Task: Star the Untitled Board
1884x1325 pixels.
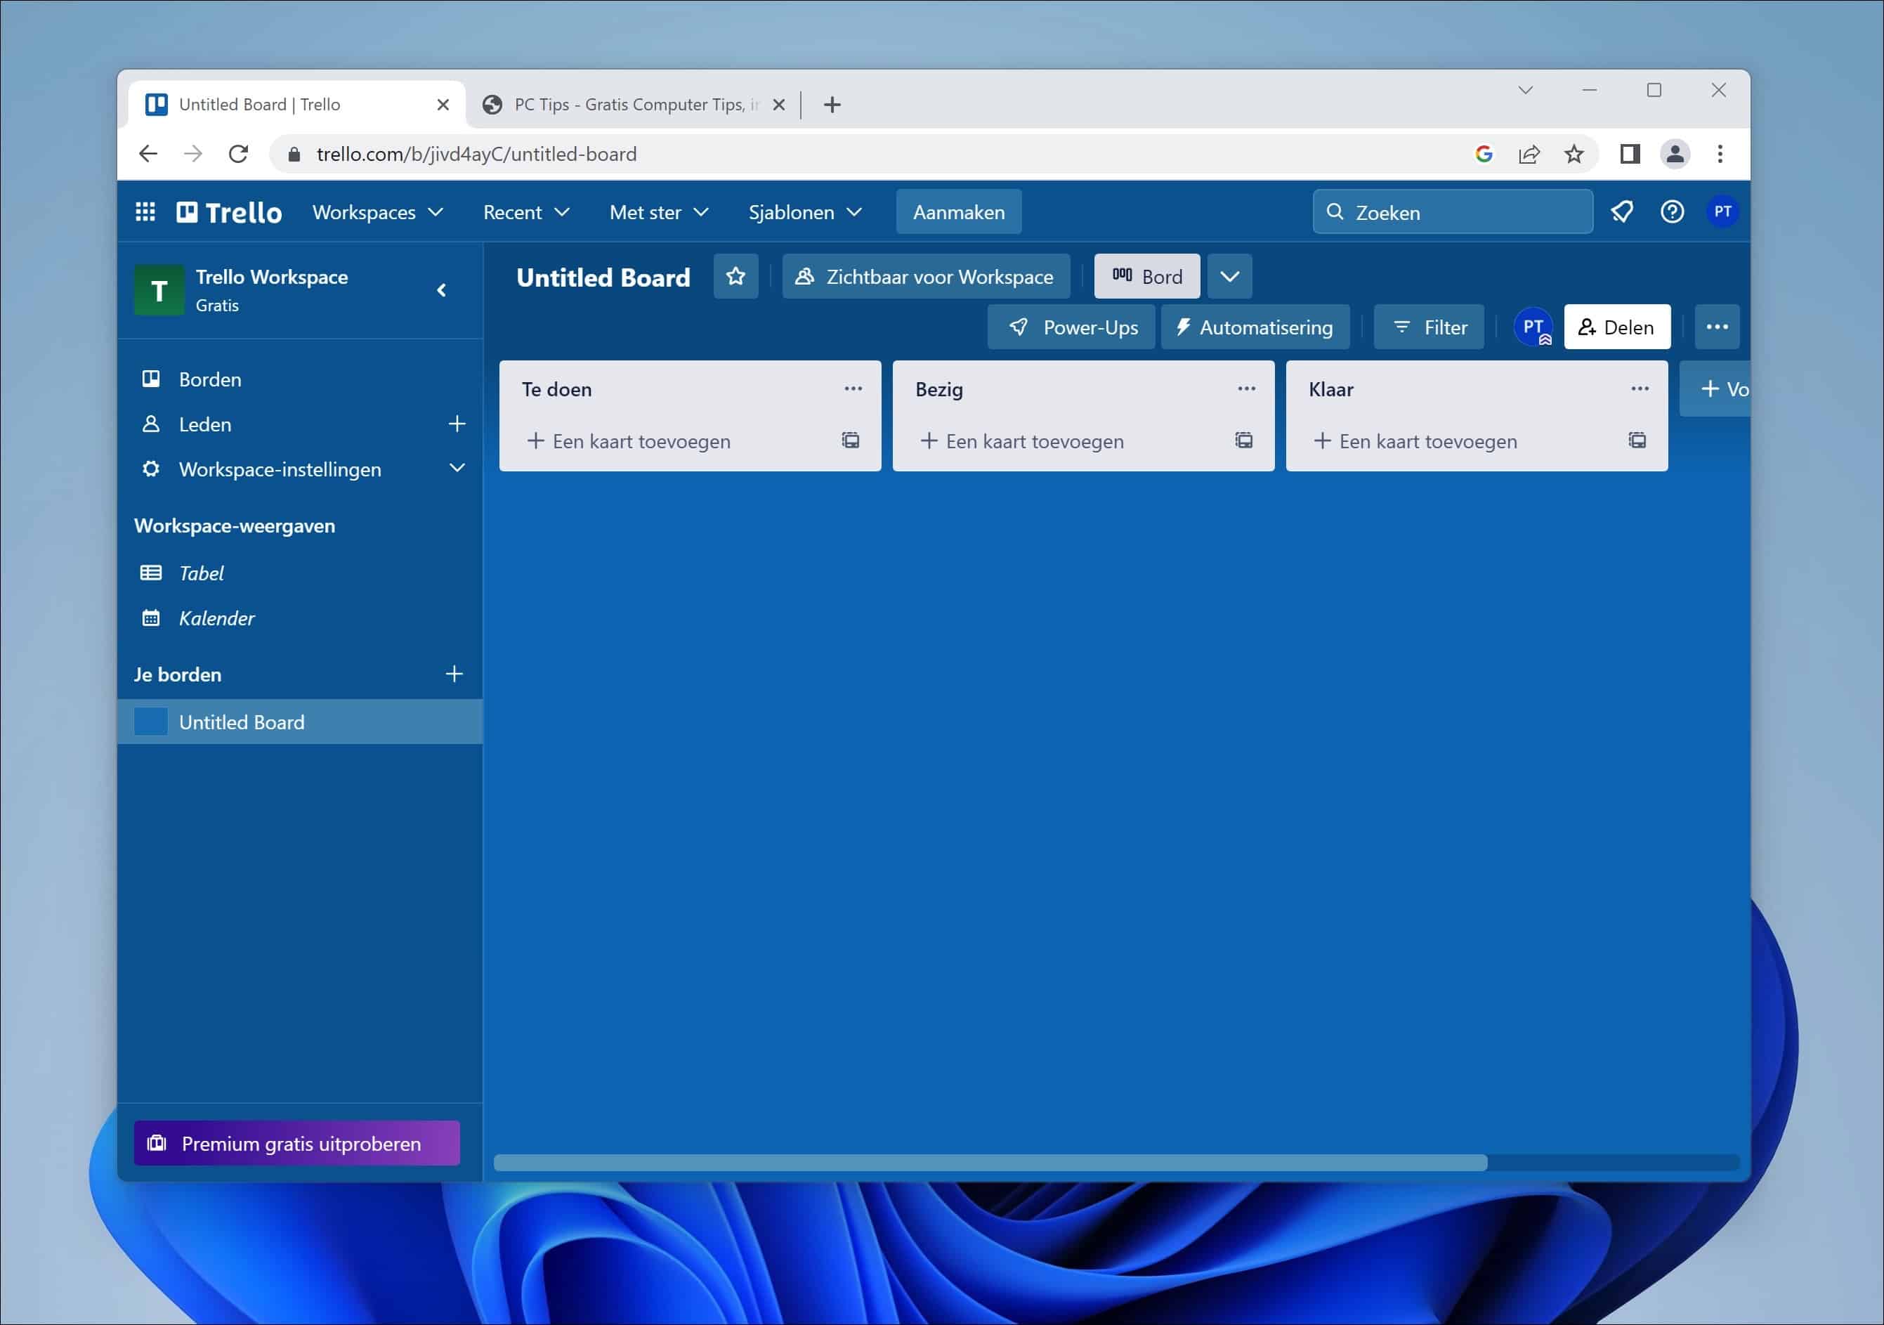Action: (x=735, y=277)
